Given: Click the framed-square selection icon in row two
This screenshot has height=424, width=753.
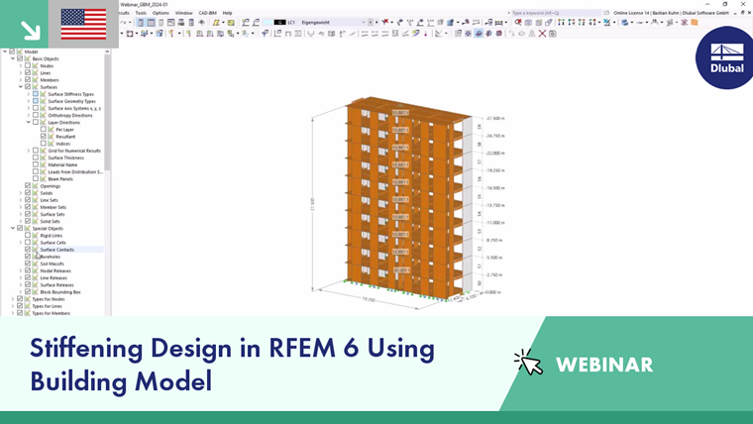Looking at the screenshot, I should pyautogui.click(x=129, y=34).
